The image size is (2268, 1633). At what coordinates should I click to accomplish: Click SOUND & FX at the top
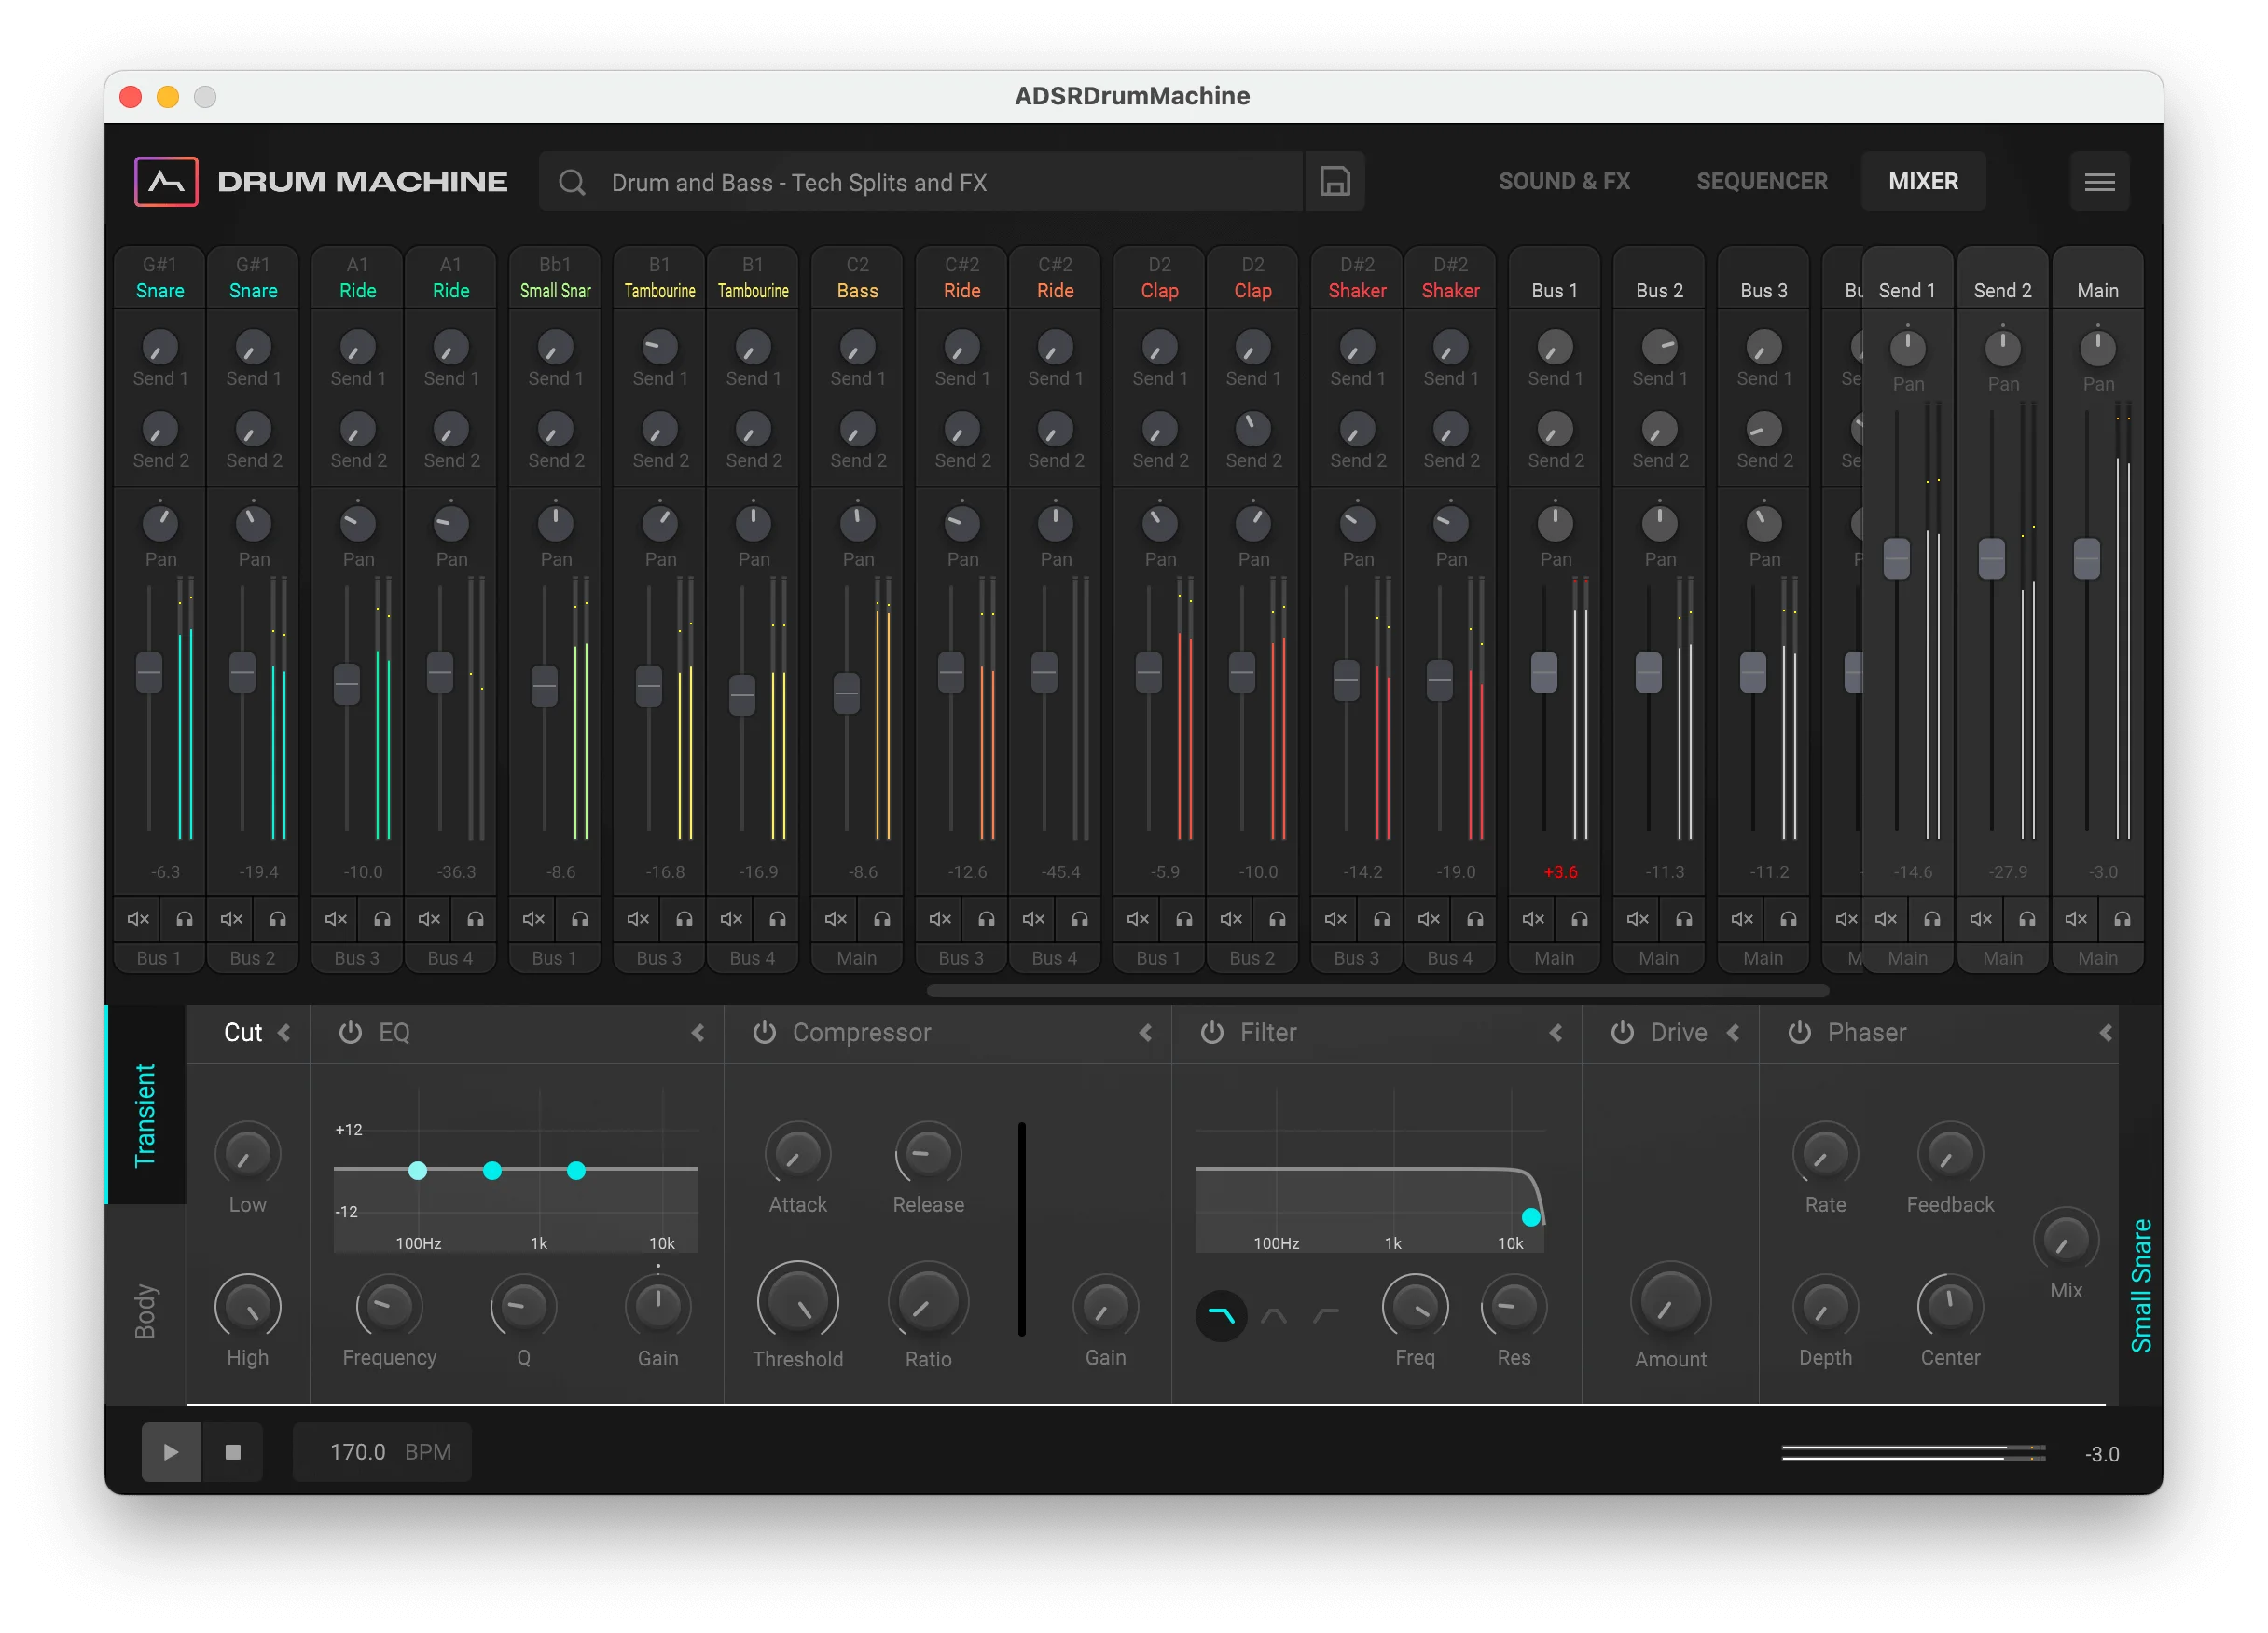1563,181
